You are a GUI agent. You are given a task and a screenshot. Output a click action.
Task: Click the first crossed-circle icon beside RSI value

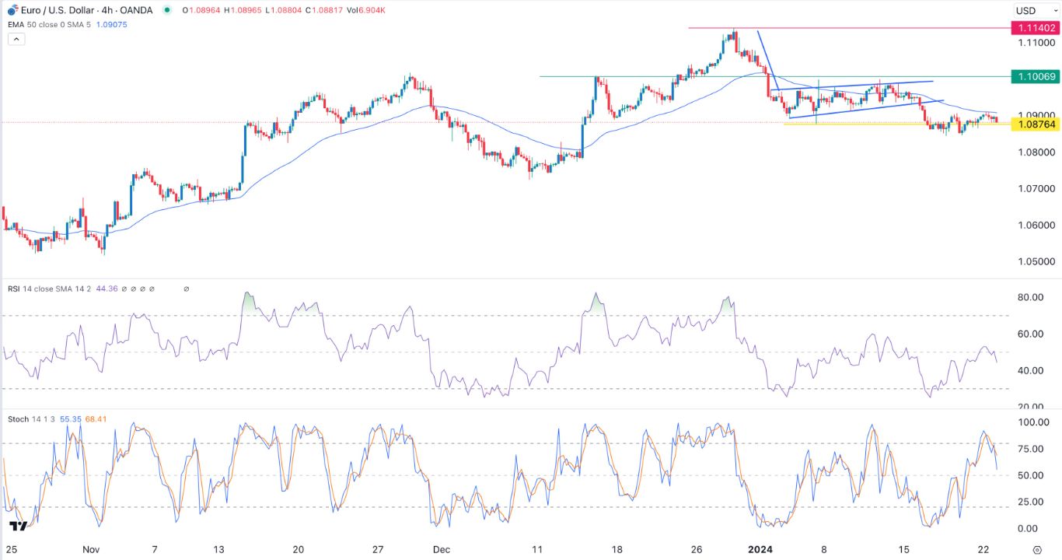point(124,289)
